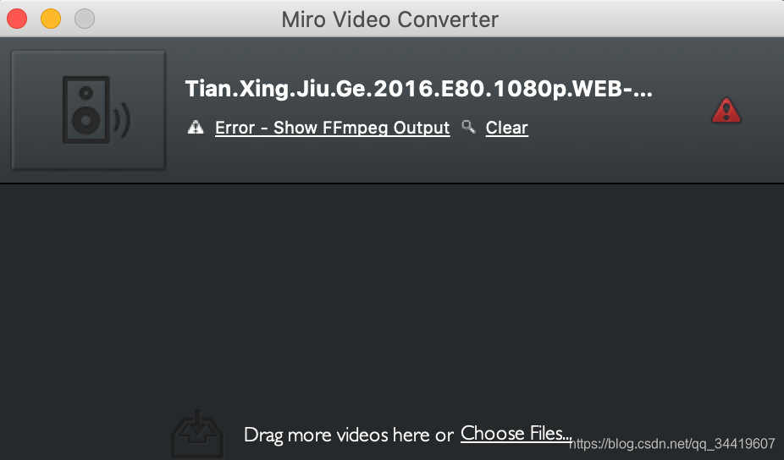784x460 pixels.
Task: Click the divider line below the file row
Action: 392,183
